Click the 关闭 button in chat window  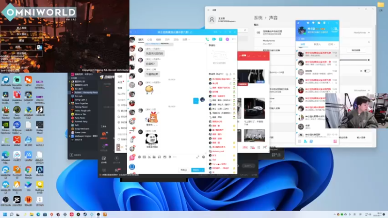coord(184,170)
